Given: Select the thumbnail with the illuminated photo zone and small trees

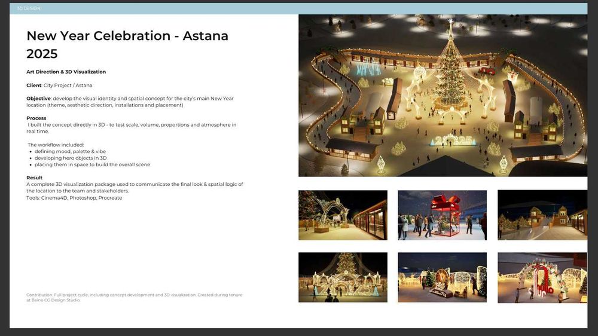Looking at the screenshot, I should [x=443, y=277].
